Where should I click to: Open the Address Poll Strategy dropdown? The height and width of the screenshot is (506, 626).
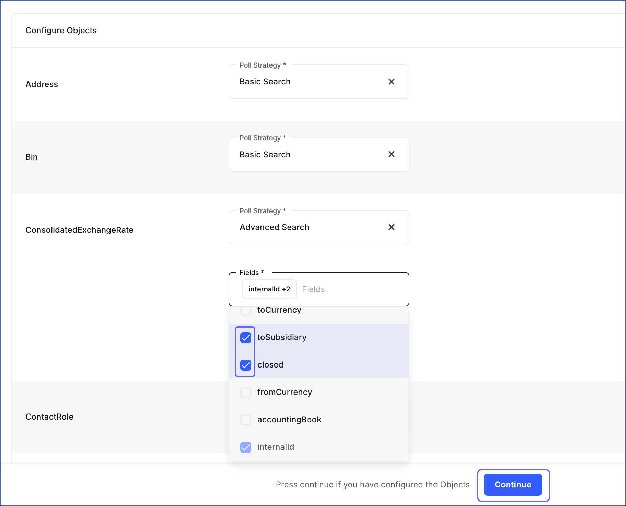click(309, 82)
